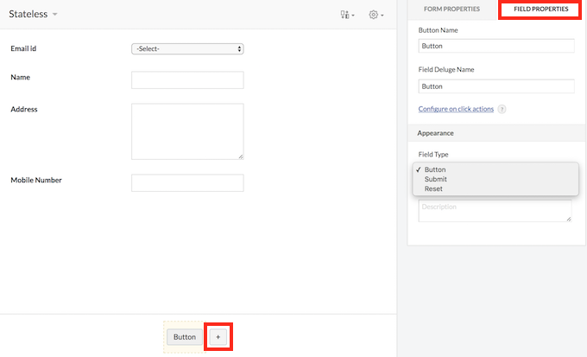587x357 pixels.
Task: Switch to the Form Properties tab
Action: [x=451, y=9]
